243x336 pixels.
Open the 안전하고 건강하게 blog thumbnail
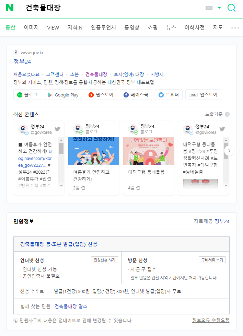point(94,151)
